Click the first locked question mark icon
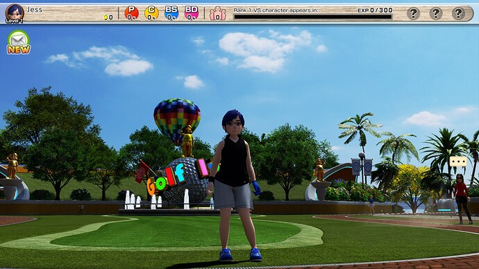The height and width of the screenshot is (269, 479). coord(413,13)
